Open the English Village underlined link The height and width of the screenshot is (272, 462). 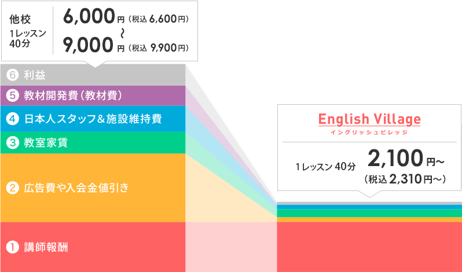tap(369, 120)
